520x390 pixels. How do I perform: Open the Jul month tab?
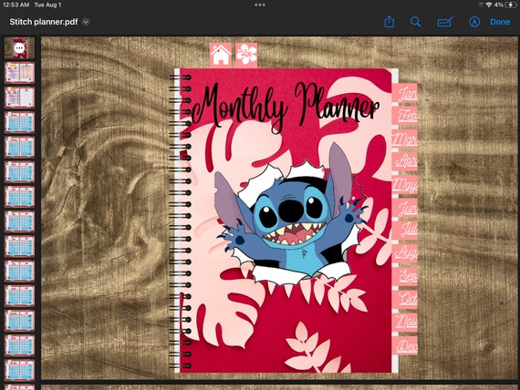tap(405, 231)
